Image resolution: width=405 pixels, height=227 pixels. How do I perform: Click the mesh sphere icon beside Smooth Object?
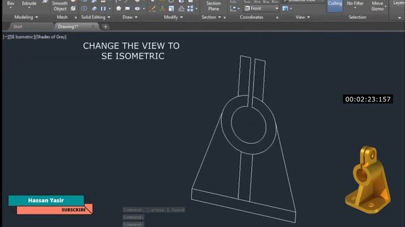(73, 8)
